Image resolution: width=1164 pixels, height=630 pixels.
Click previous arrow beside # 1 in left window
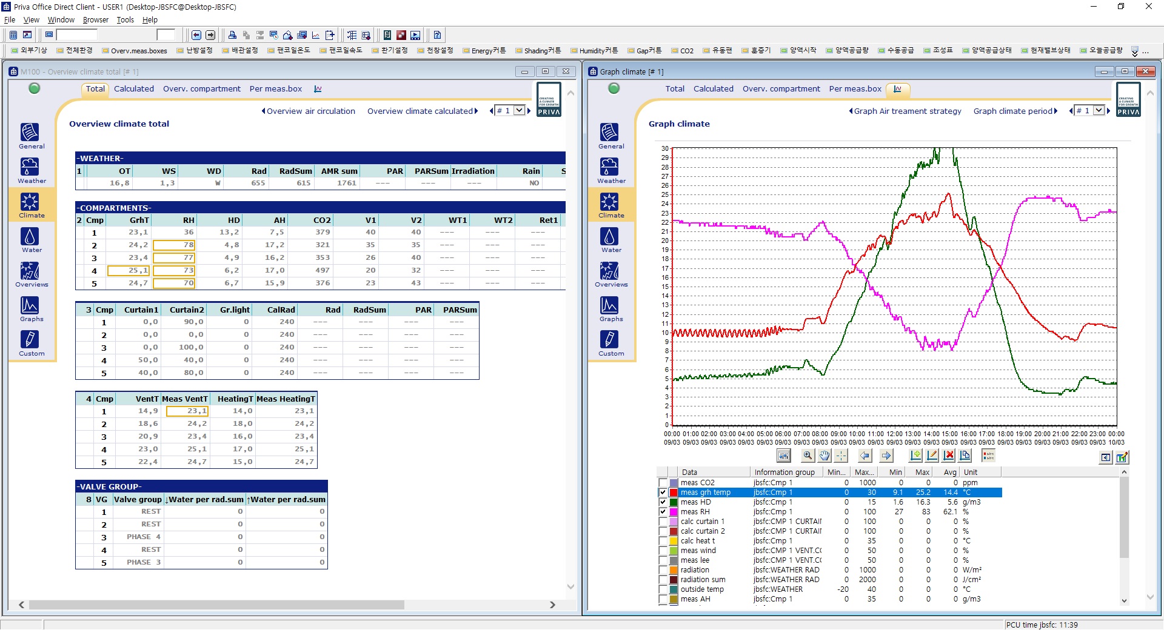click(x=492, y=111)
